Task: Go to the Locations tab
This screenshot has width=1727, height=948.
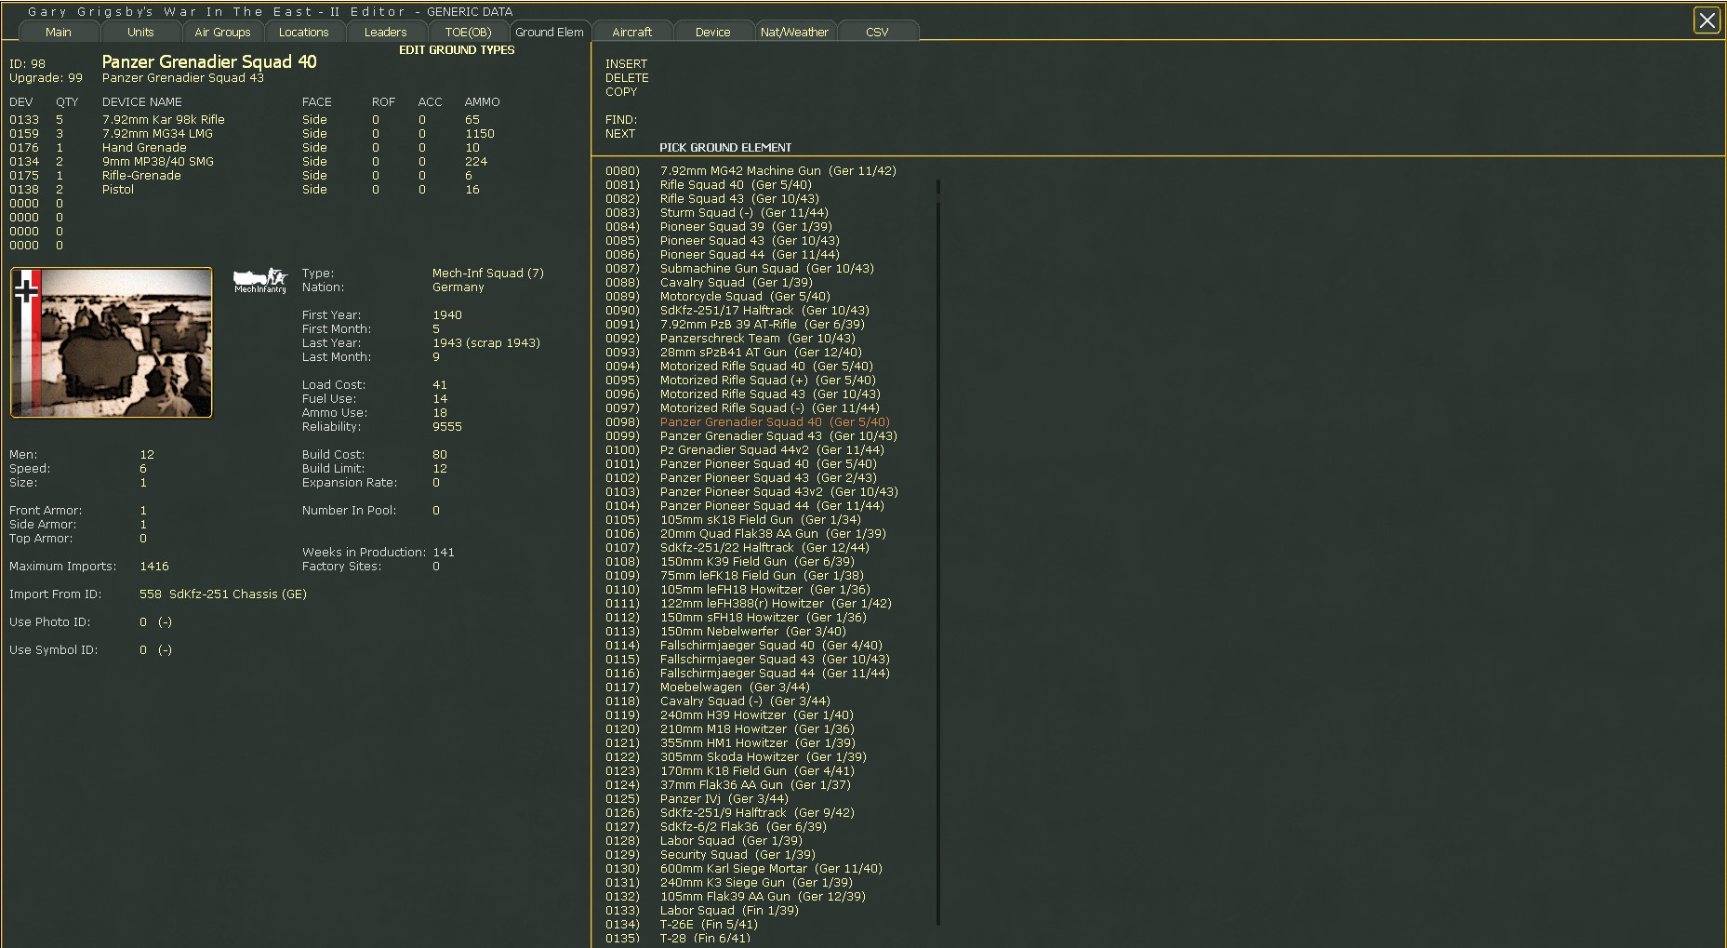Action: click(304, 32)
